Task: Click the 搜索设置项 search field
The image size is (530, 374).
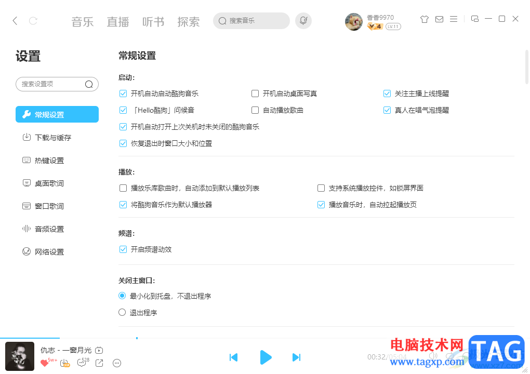Action: click(57, 84)
